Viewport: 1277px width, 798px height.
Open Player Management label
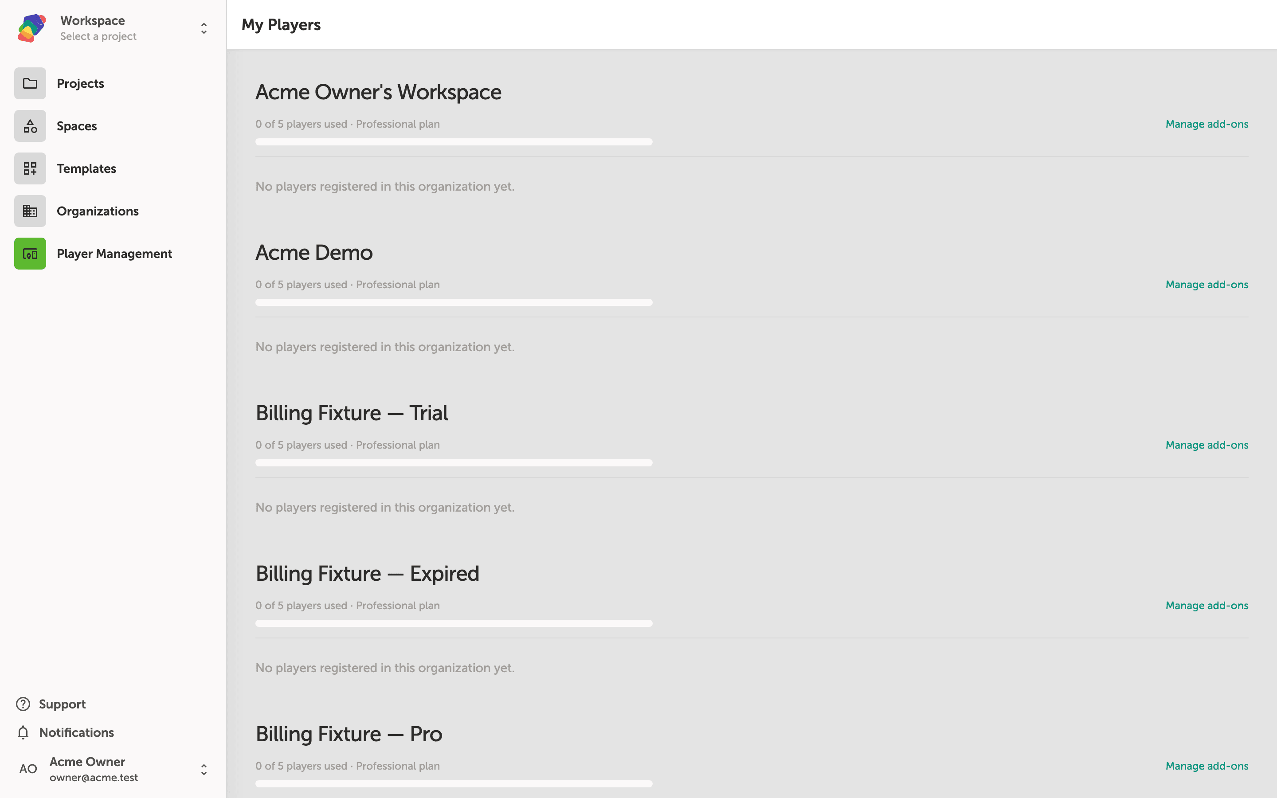point(114,254)
